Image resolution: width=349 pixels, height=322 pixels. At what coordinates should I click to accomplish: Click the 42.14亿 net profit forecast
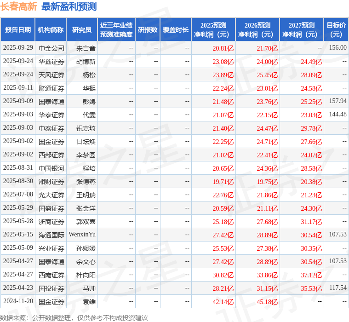pyautogui.click(x=223, y=301)
